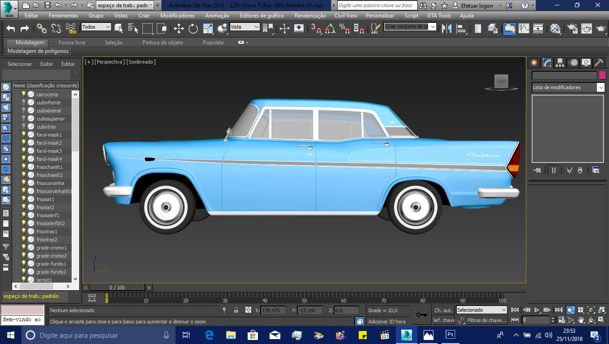The height and width of the screenshot is (344, 609).
Task: Open the 'Vista' reference coordinate dropdown
Action: click(244, 27)
